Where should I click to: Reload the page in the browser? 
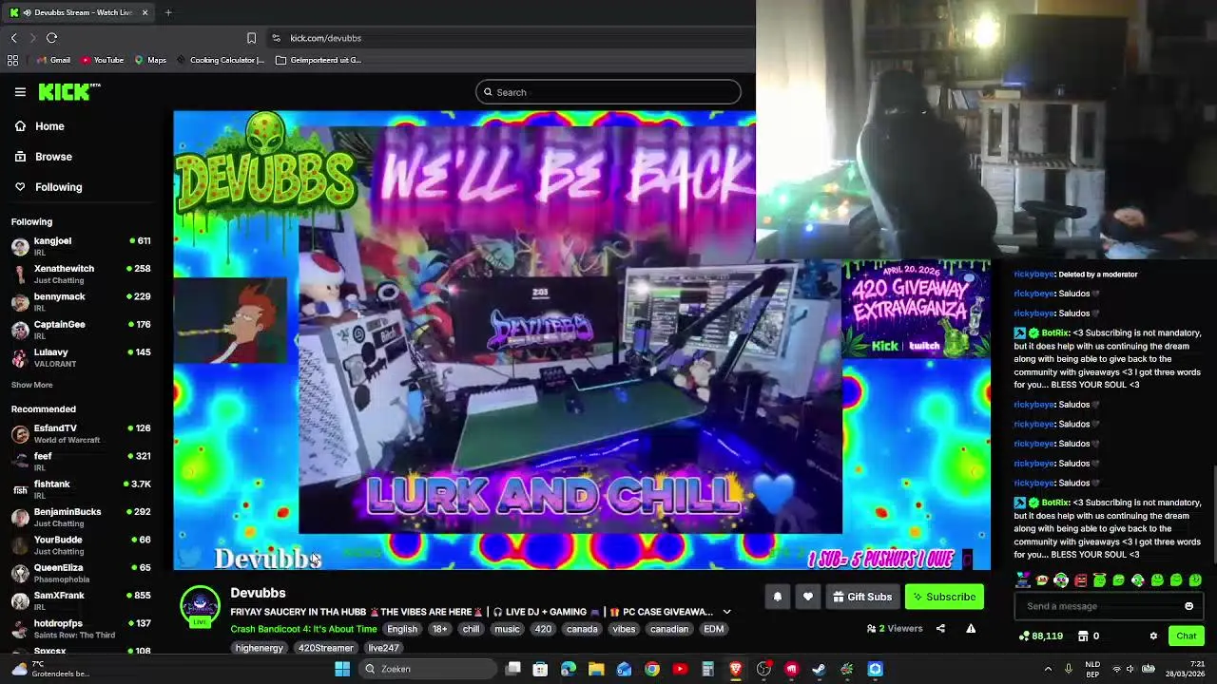click(51, 38)
